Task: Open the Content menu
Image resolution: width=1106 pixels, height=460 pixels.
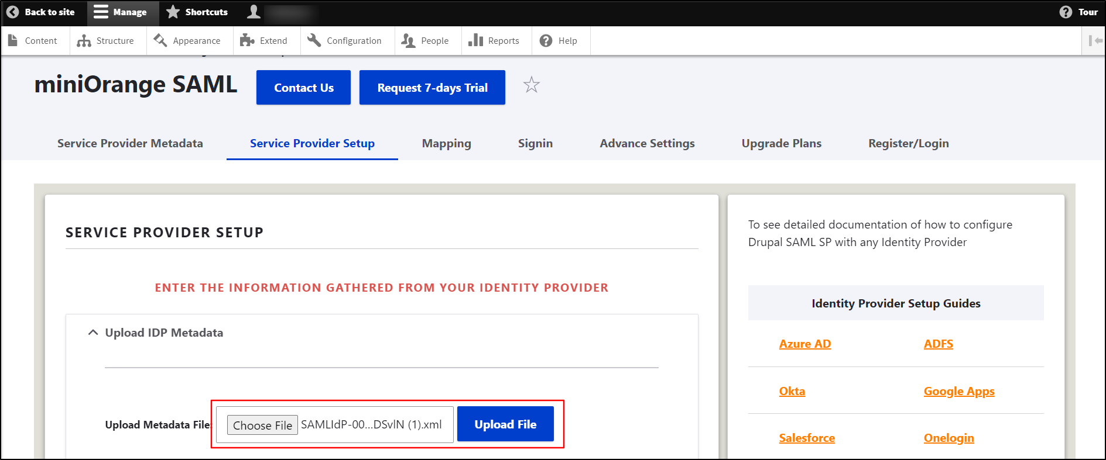Action: coord(35,41)
